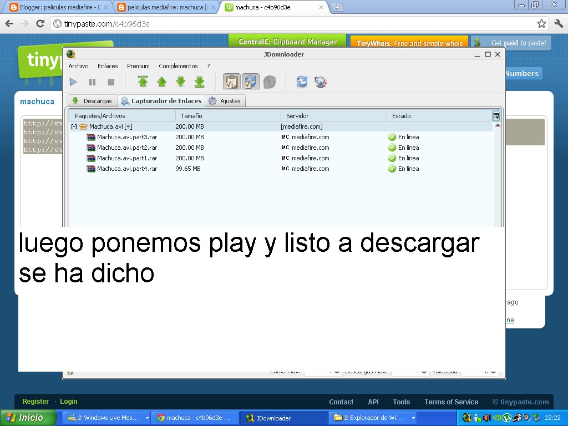The image size is (568, 426).
Task: Open the Register link in footer
Action: point(35,402)
